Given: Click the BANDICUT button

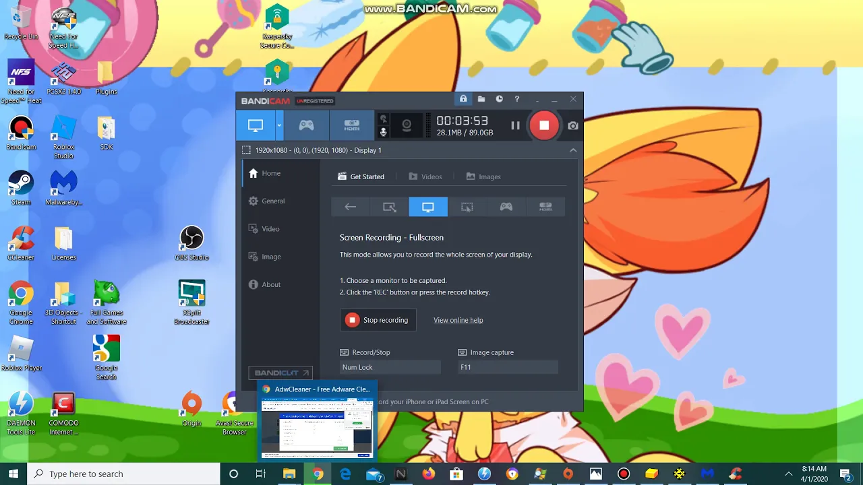Looking at the screenshot, I should [x=280, y=373].
